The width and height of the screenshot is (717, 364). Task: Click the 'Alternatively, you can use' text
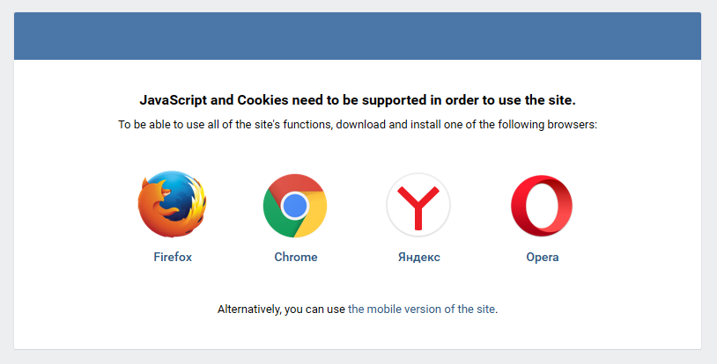(x=281, y=309)
